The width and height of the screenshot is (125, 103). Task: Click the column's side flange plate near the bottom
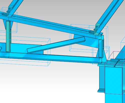click(x=101, y=91)
